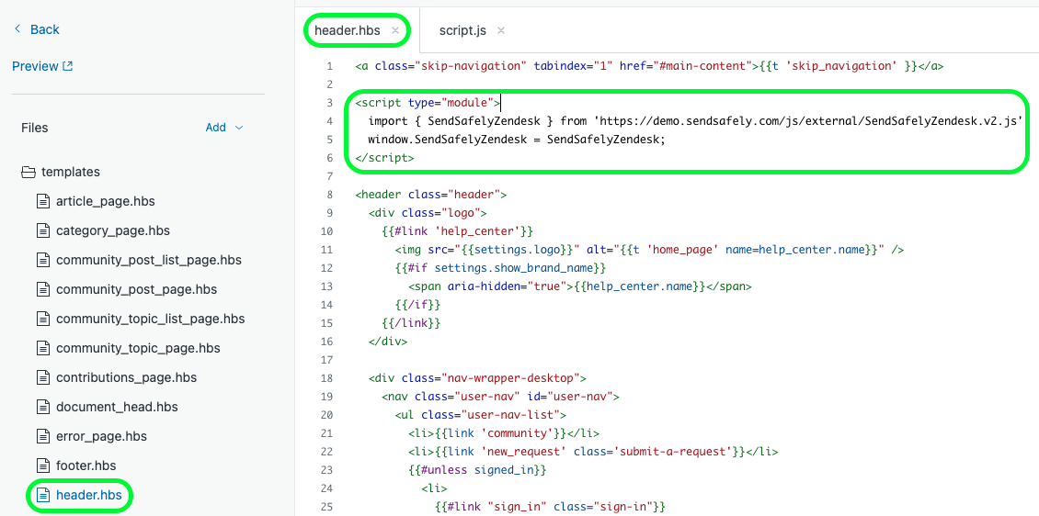The width and height of the screenshot is (1039, 516).
Task: Click the img src settings.logo line
Action: click(x=649, y=250)
